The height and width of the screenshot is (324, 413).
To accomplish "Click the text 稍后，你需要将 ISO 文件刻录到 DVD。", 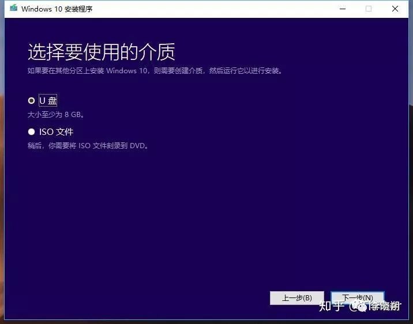I will pos(88,145).
